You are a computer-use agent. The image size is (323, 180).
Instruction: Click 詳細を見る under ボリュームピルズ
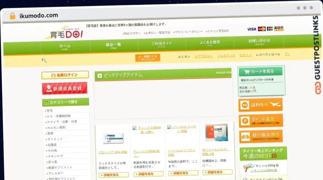[217, 172]
